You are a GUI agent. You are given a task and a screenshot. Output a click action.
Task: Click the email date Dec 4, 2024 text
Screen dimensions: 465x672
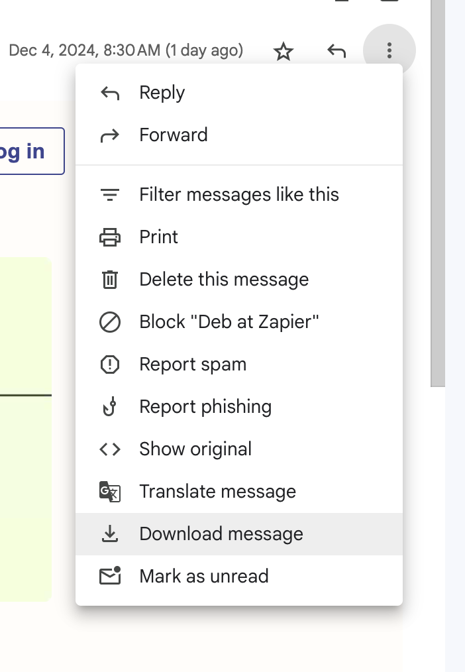[126, 50]
